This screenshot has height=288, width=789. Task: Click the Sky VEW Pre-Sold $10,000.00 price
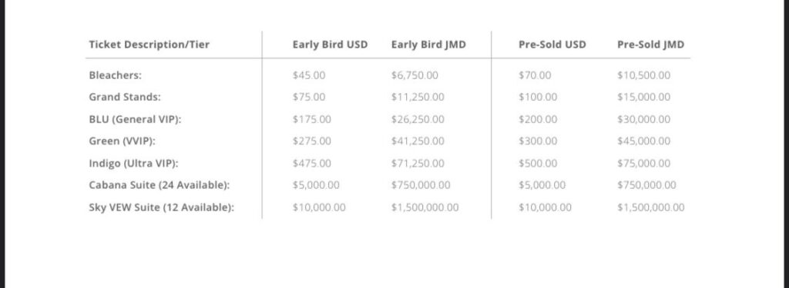(x=545, y=207)
